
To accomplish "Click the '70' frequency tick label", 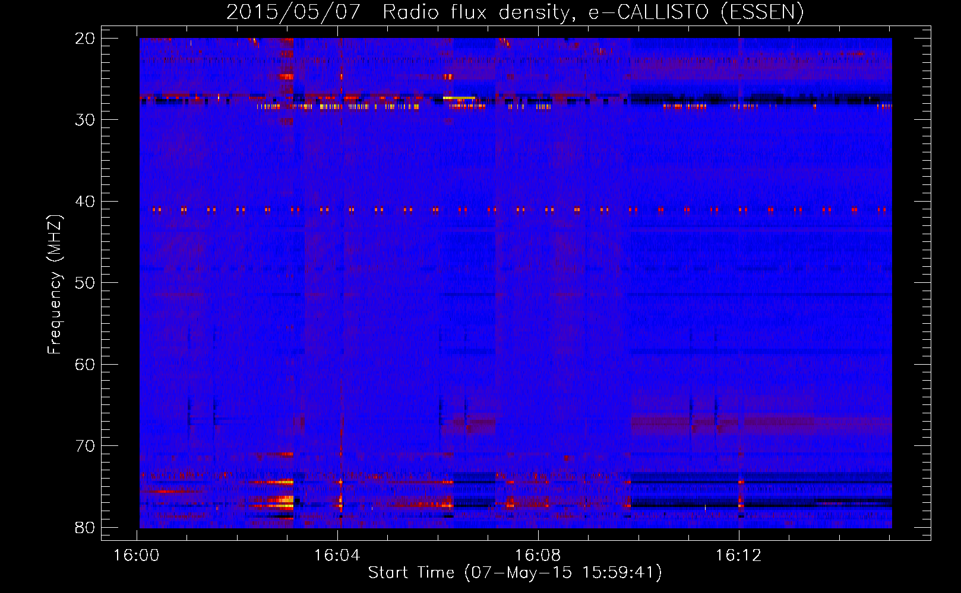I will pyautogui.click(x=86, y=446).
